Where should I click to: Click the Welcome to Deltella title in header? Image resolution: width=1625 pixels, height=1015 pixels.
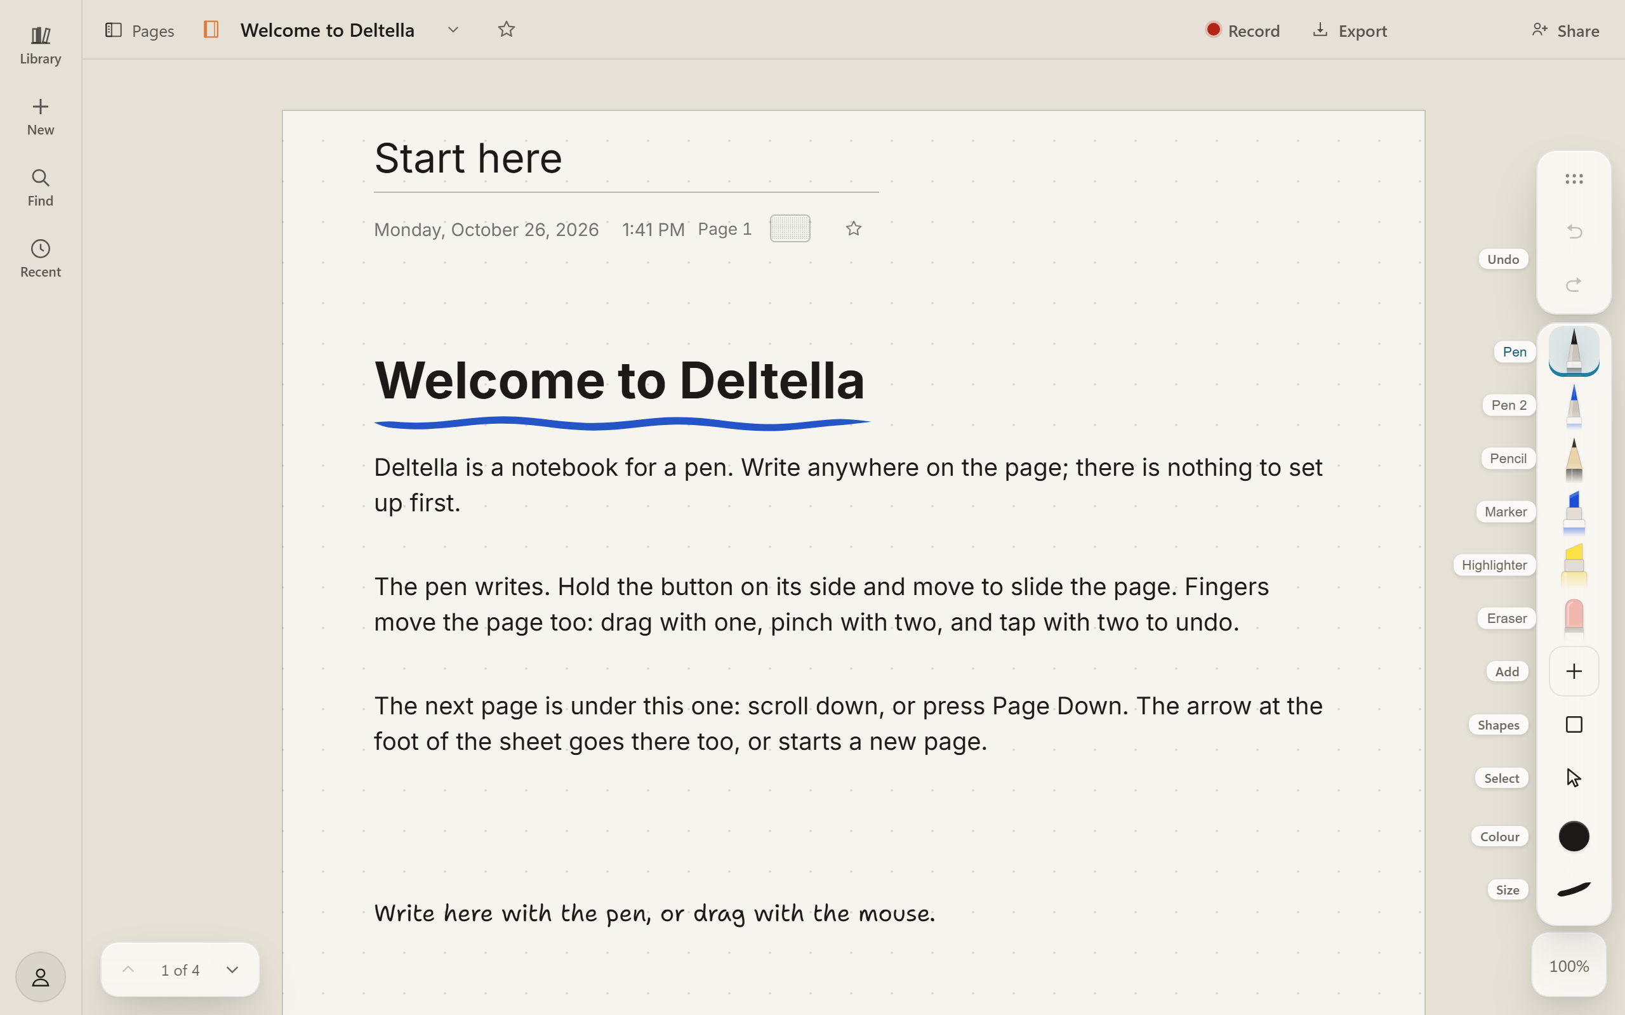point(328,30)
